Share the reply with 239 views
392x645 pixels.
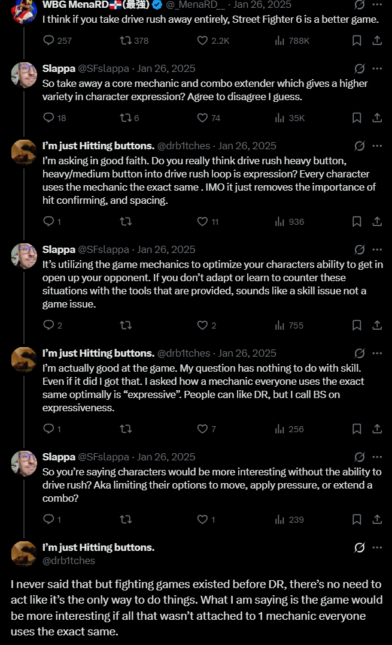(x=377, y=520)
